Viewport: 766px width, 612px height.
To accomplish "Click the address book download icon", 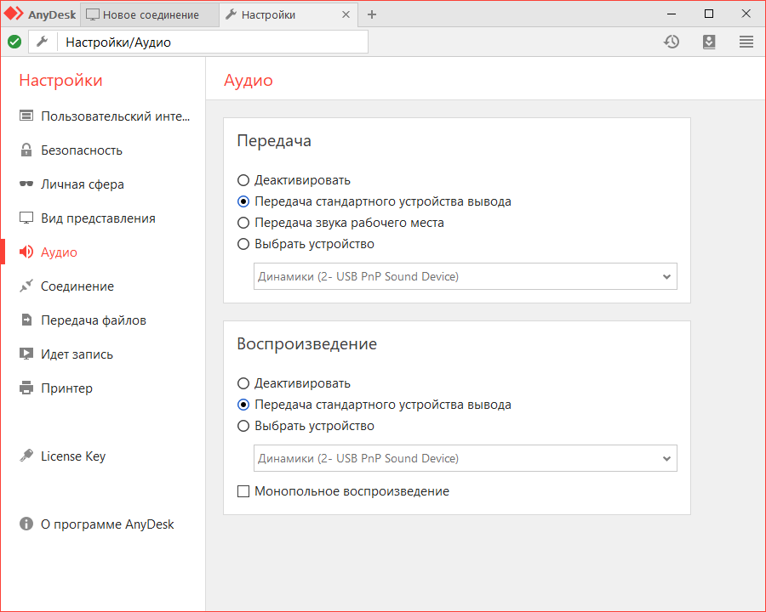I will coord(709,42).
